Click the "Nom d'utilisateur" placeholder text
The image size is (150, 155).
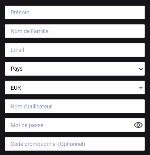[x=31, y=107]
